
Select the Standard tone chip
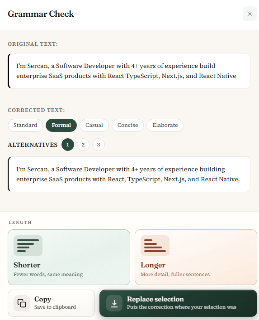(x=25, y=125)
